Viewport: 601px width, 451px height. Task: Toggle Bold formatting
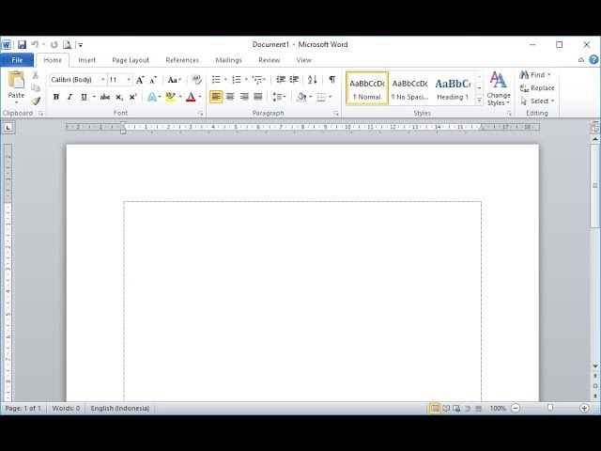[x=56, y=97]
